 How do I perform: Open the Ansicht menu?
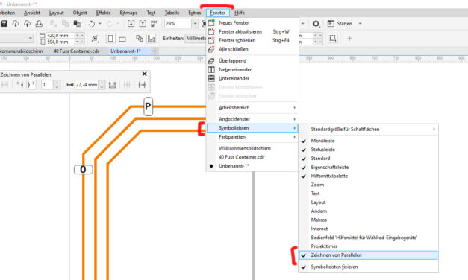point(32,13)
